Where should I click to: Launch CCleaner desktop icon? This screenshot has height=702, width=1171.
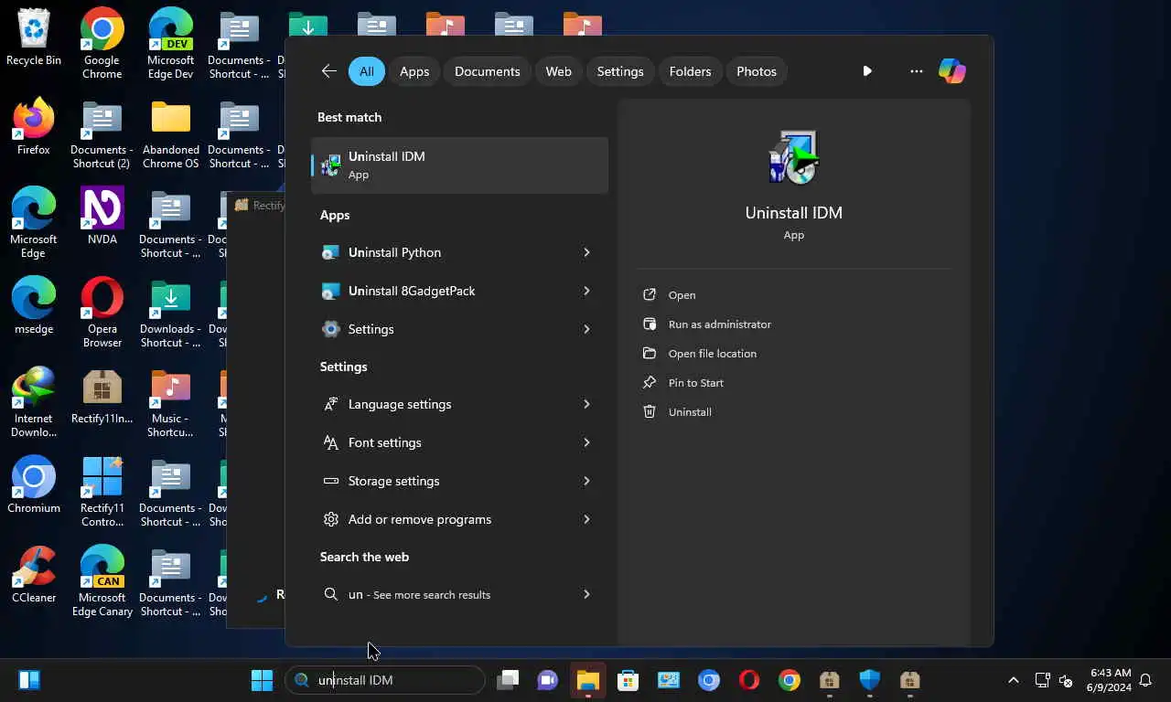click(x=34, y=574)
